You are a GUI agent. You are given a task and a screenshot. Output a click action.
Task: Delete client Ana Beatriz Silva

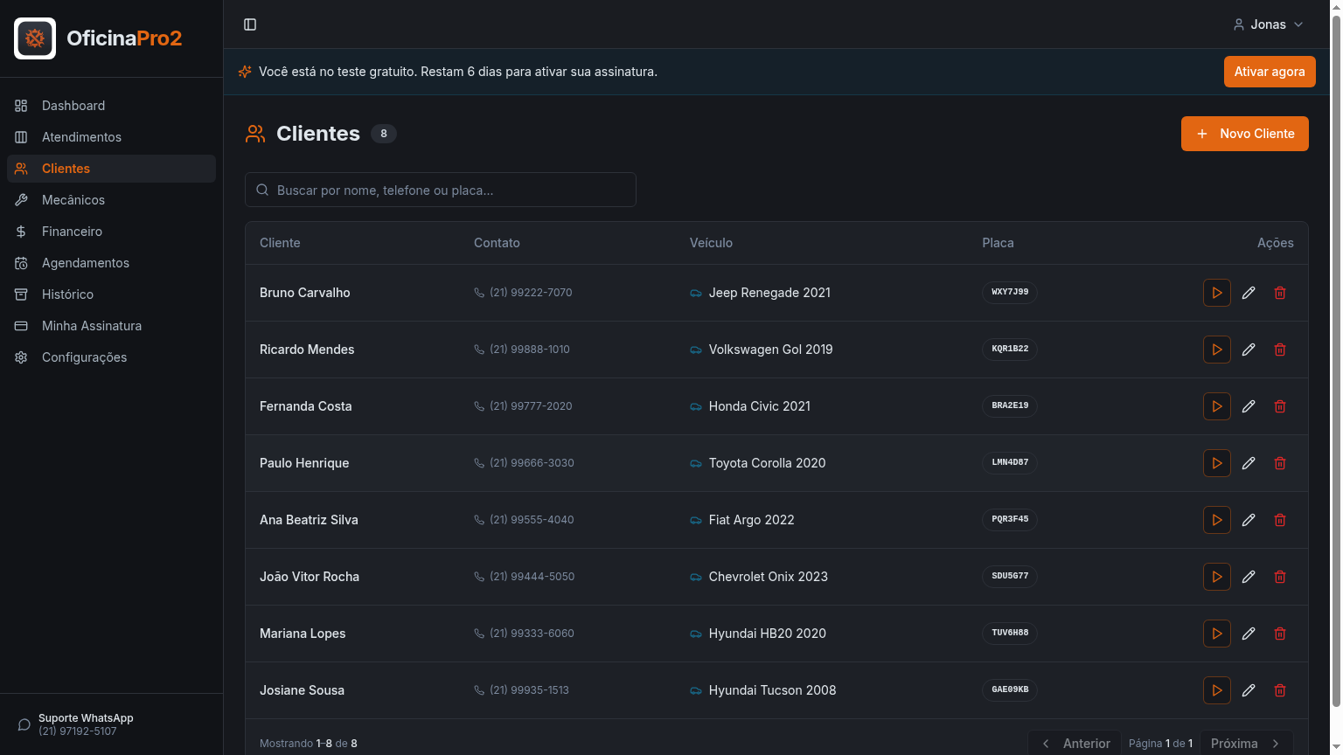1280,520
